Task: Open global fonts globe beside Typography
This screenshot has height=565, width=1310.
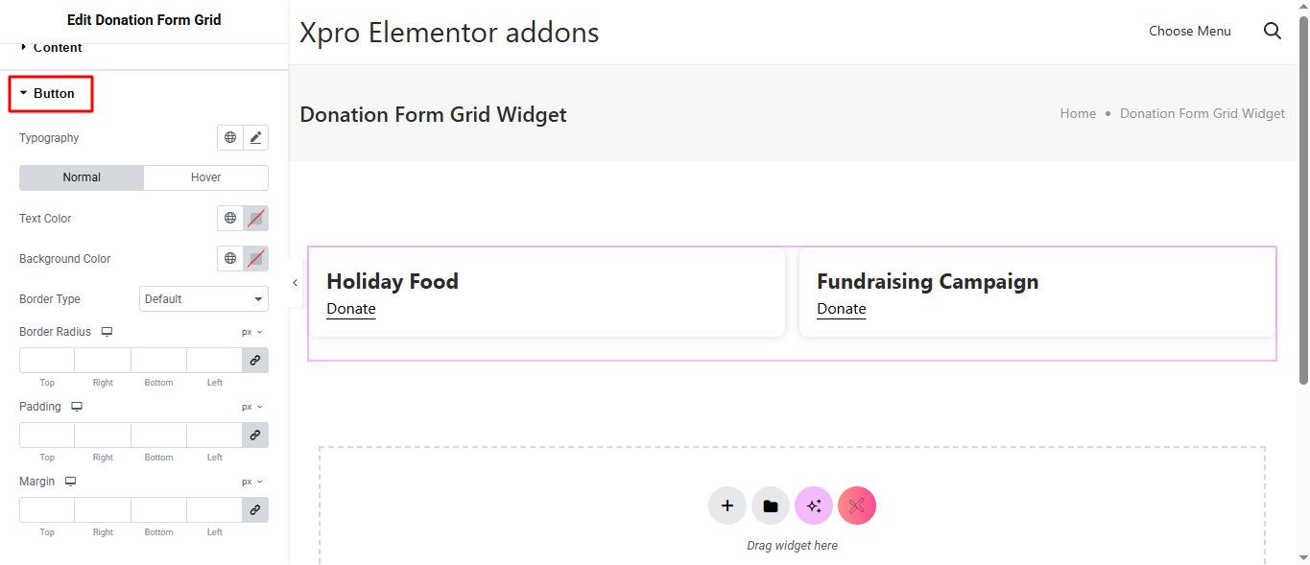Action: tap(230, 138)
